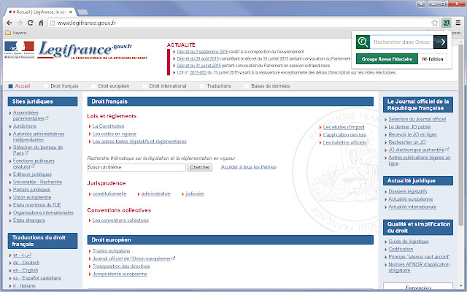Open a new browser tab

pos(82,12)
